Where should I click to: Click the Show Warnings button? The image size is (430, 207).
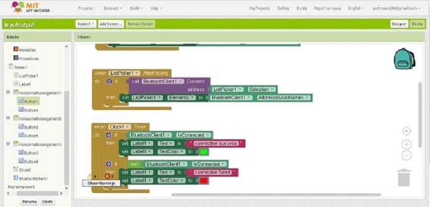(x=101, y=183)
